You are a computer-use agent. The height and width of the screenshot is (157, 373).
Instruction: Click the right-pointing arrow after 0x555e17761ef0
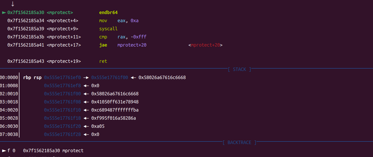(x=86, y=78)
